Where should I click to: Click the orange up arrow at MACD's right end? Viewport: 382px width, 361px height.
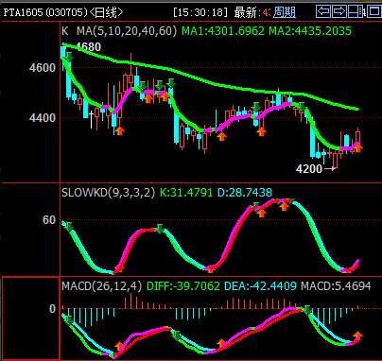(x=357, y=335)
